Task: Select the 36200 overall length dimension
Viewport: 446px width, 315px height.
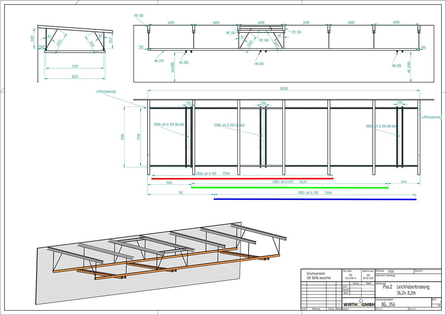Action: [x=284, y=89]
